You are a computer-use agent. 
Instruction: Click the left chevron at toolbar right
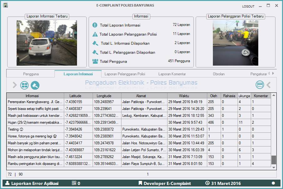[268, 85]
